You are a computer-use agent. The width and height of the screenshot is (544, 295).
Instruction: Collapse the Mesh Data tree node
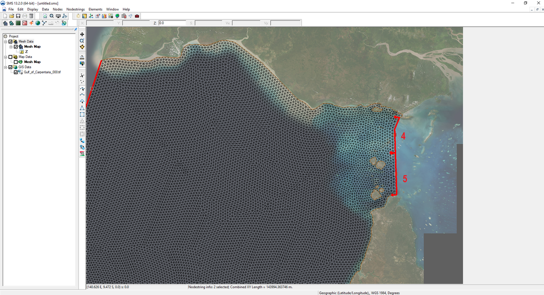[x=5, y=42]
